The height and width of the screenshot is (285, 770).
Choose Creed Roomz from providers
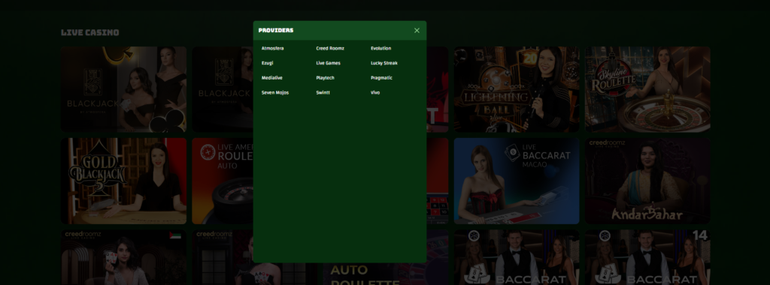330,49
